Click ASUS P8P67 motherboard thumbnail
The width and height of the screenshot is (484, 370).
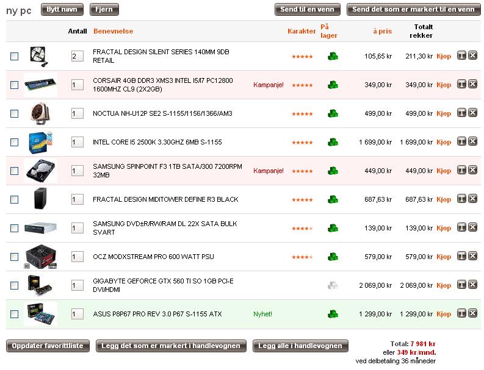40,314
